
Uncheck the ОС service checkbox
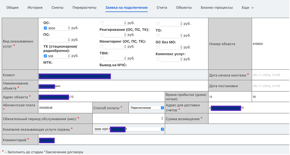click(45, 28)
